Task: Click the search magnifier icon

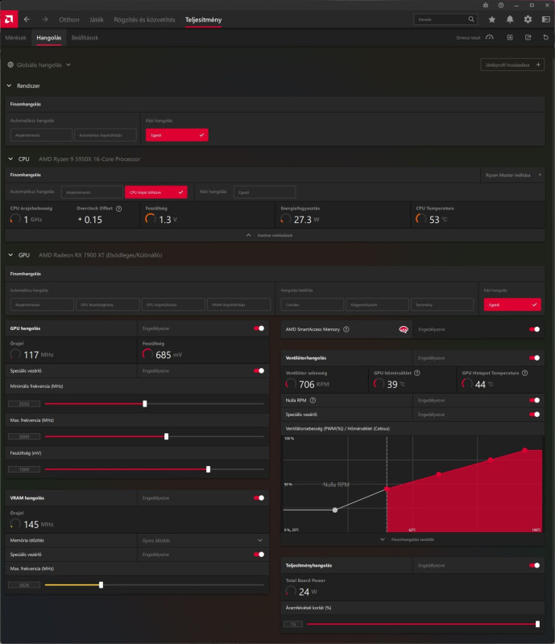Action: pos(471,19)
